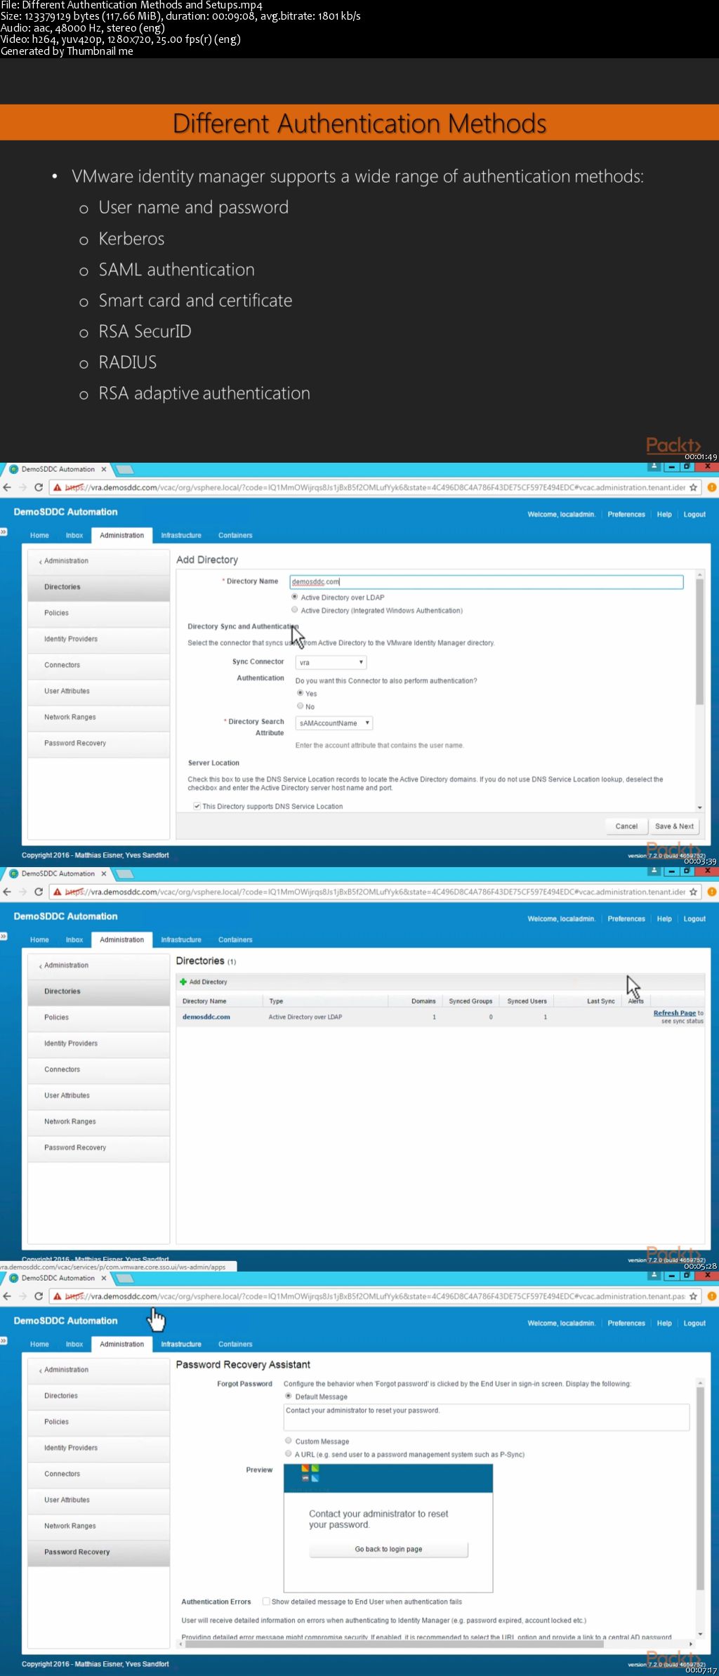The height and width of the screenshot is (1676, 719).
Task: Click Add Directory link in directories list
Action: point(208,982)
